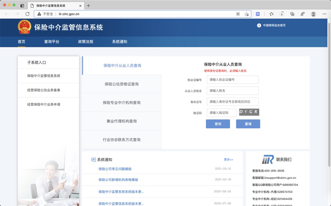331x206 pixels.
Task: Open the user profile avatar
Action: [x=313, y=14]
